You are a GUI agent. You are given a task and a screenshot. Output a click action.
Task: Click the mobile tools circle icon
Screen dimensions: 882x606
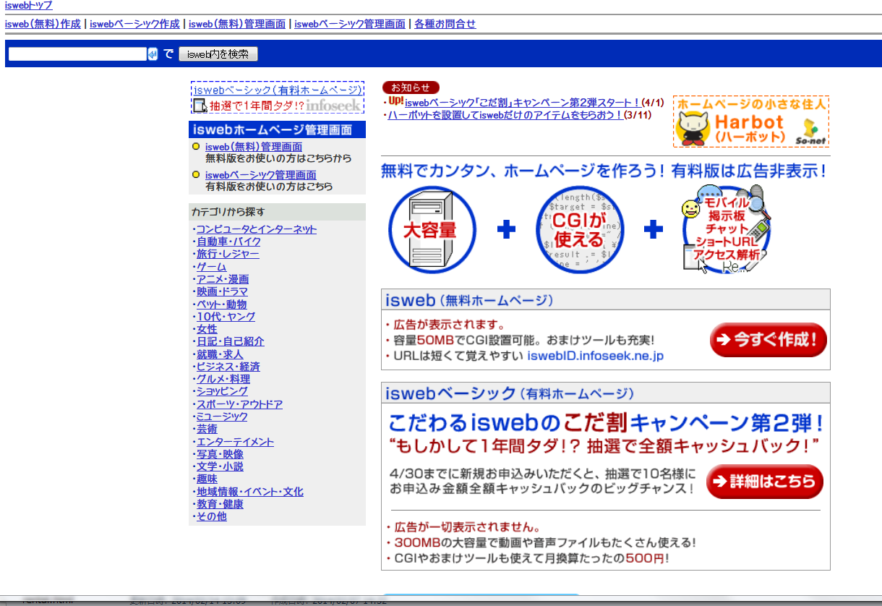(726, 230)
